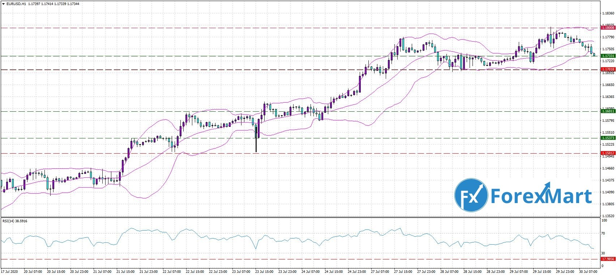The image size is (616, 275).
Task: Click the 1.13520 price scale label
Action: click(608, 216)
